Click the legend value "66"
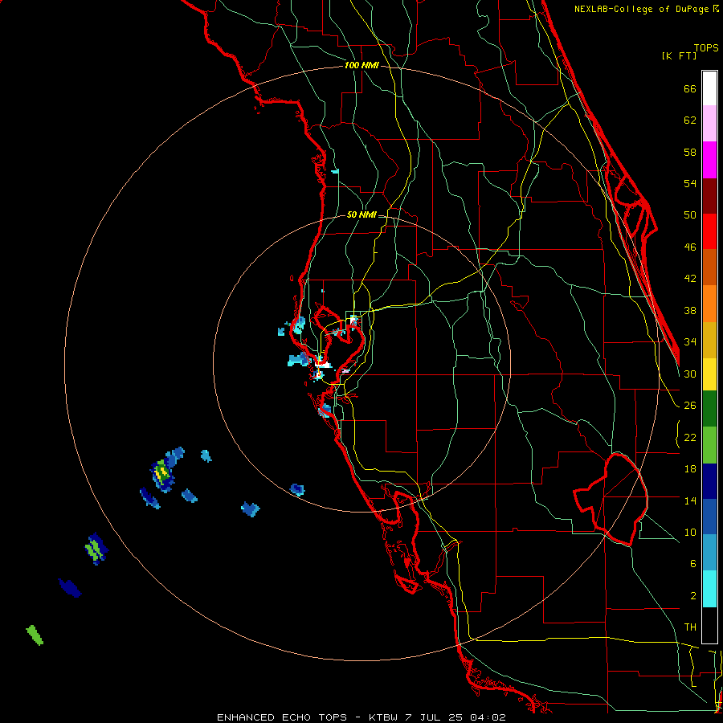Screen dimensions: 723x723 pos(690,89)
